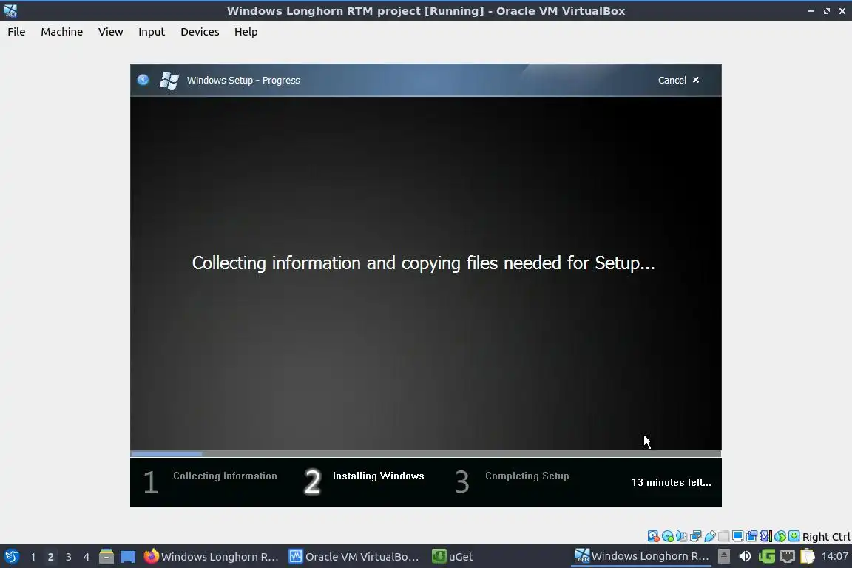
Task: Switch to workspace 1
Action: (33, 557)
